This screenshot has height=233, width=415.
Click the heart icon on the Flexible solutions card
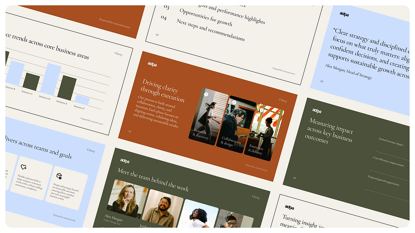(x=24, y=167)
